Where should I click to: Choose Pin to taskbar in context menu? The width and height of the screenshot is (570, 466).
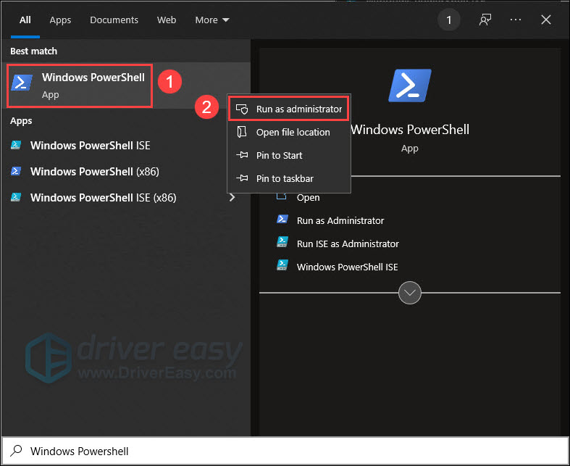289,178
